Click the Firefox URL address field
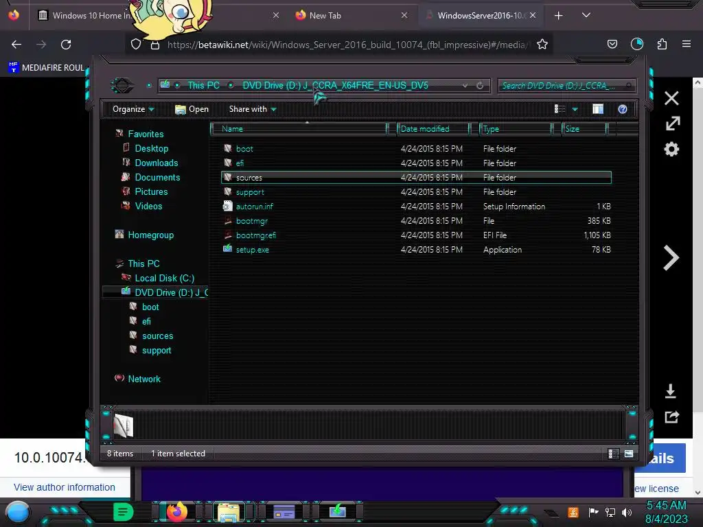This screenshot has width=703, height=527. (x=347, y=45)
